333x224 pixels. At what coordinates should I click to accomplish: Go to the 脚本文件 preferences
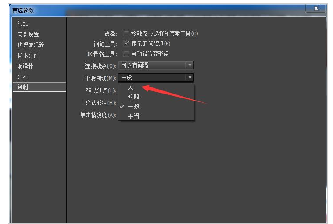click(28, 55)
